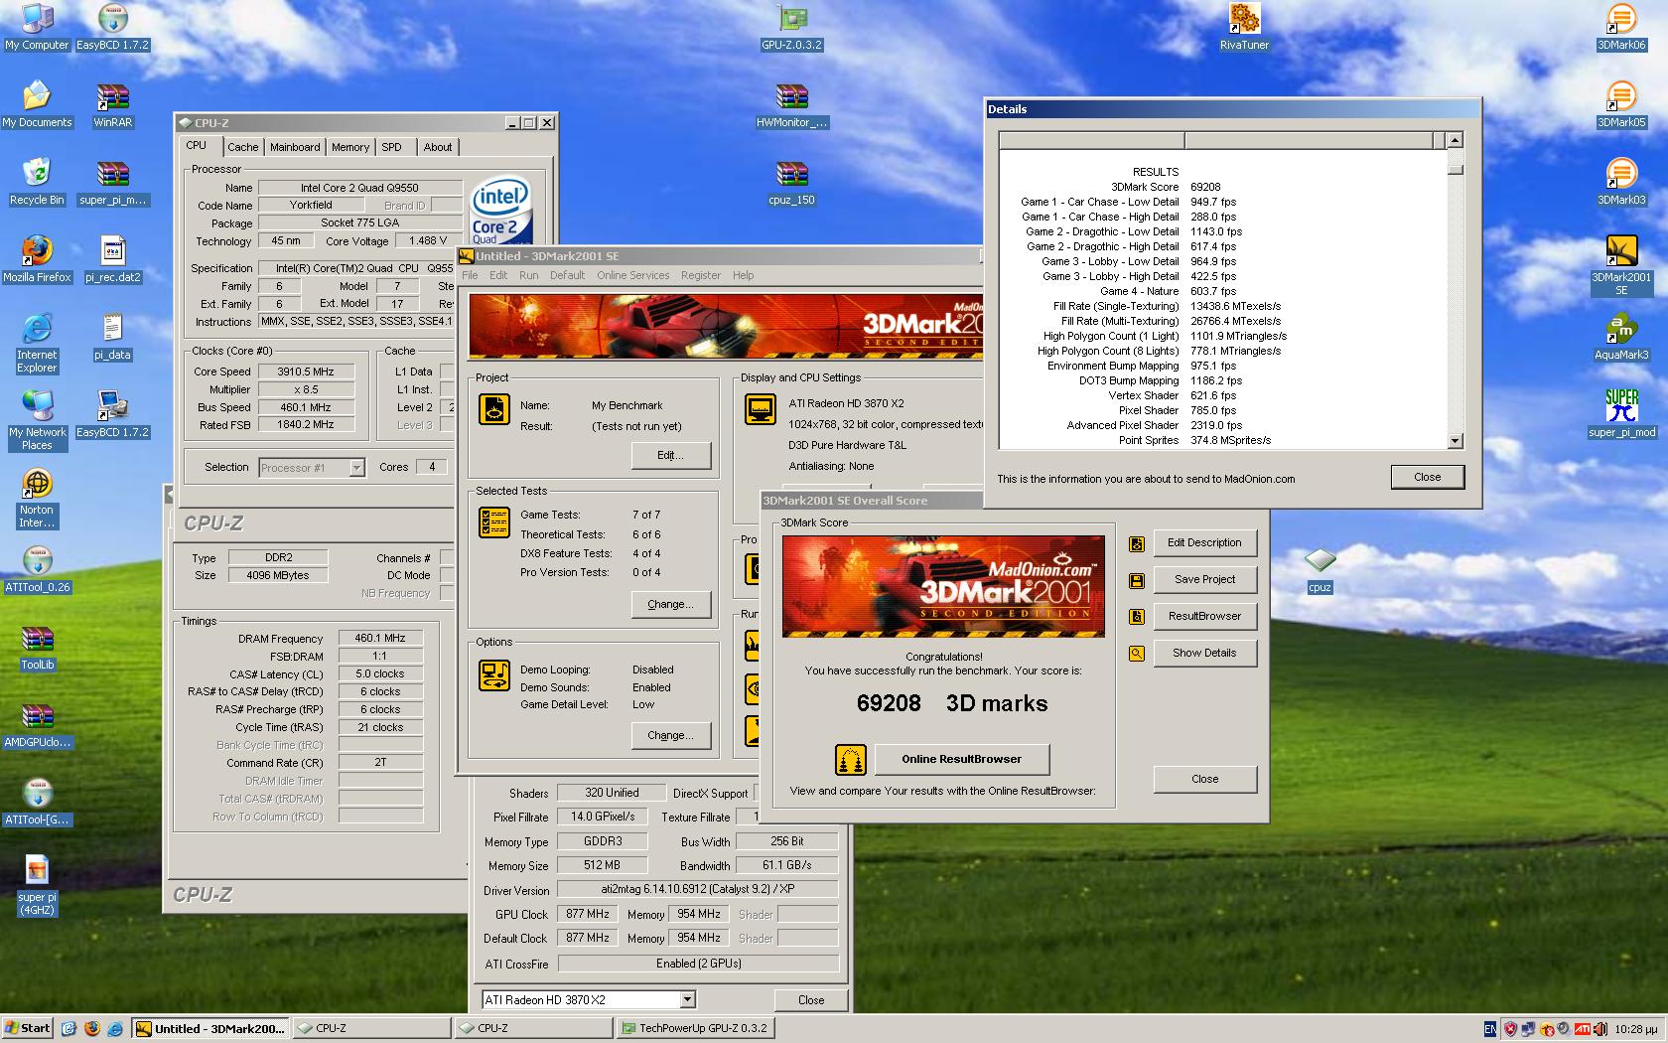Close the Details window via Close button

pos(1427,477)
